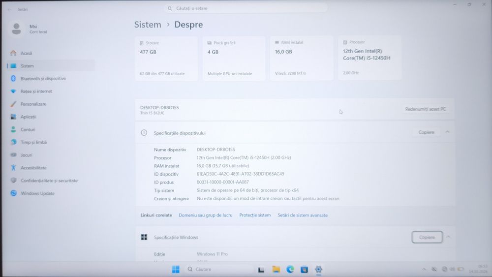Focus the 'Căutați o setare' search box
Screen dimensions: 492x277
[246, 8]
